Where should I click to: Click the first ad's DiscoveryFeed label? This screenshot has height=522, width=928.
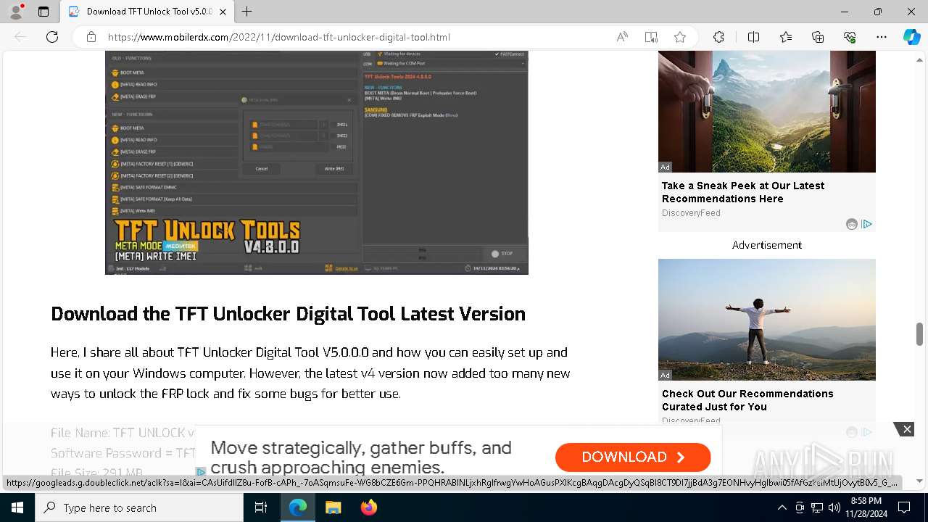click(691, 213)
